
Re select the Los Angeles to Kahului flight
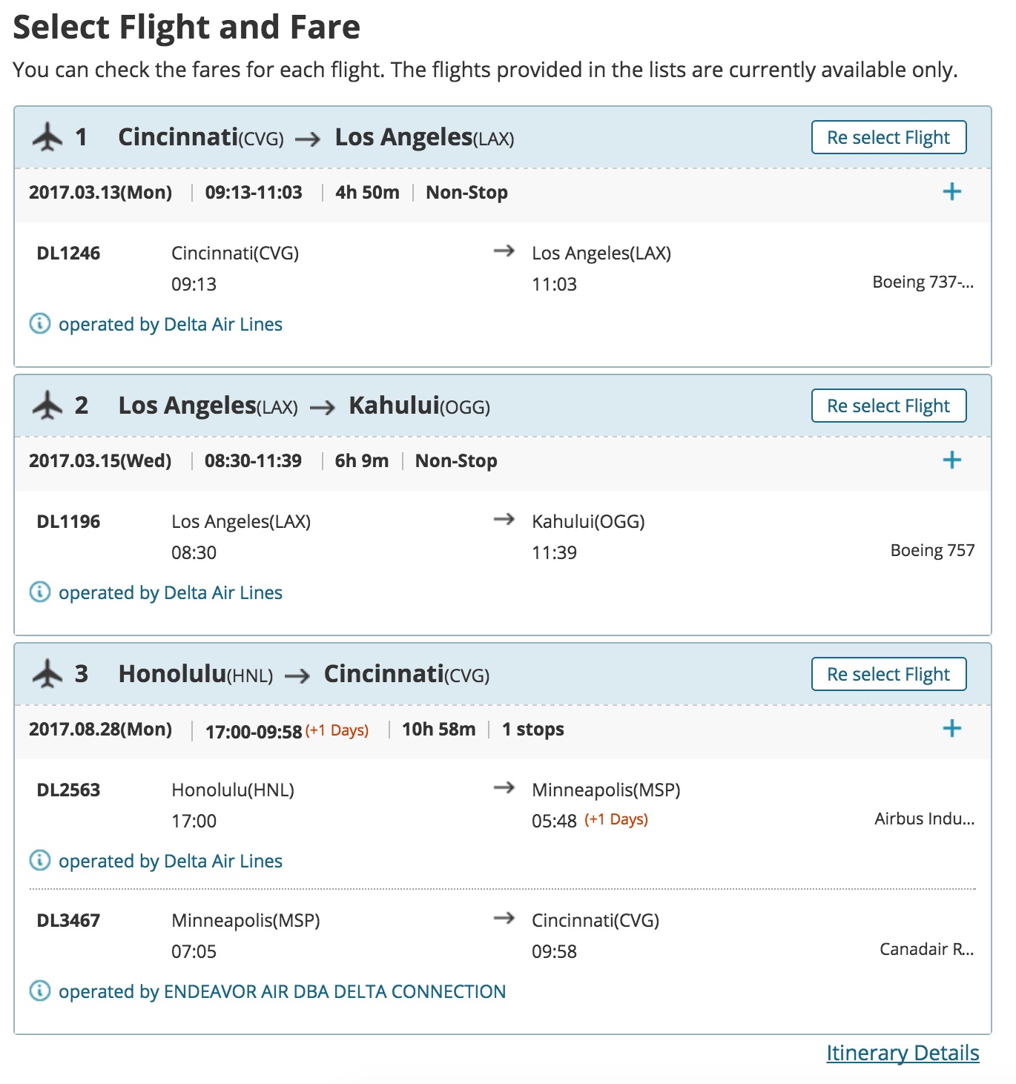point(888,406)
